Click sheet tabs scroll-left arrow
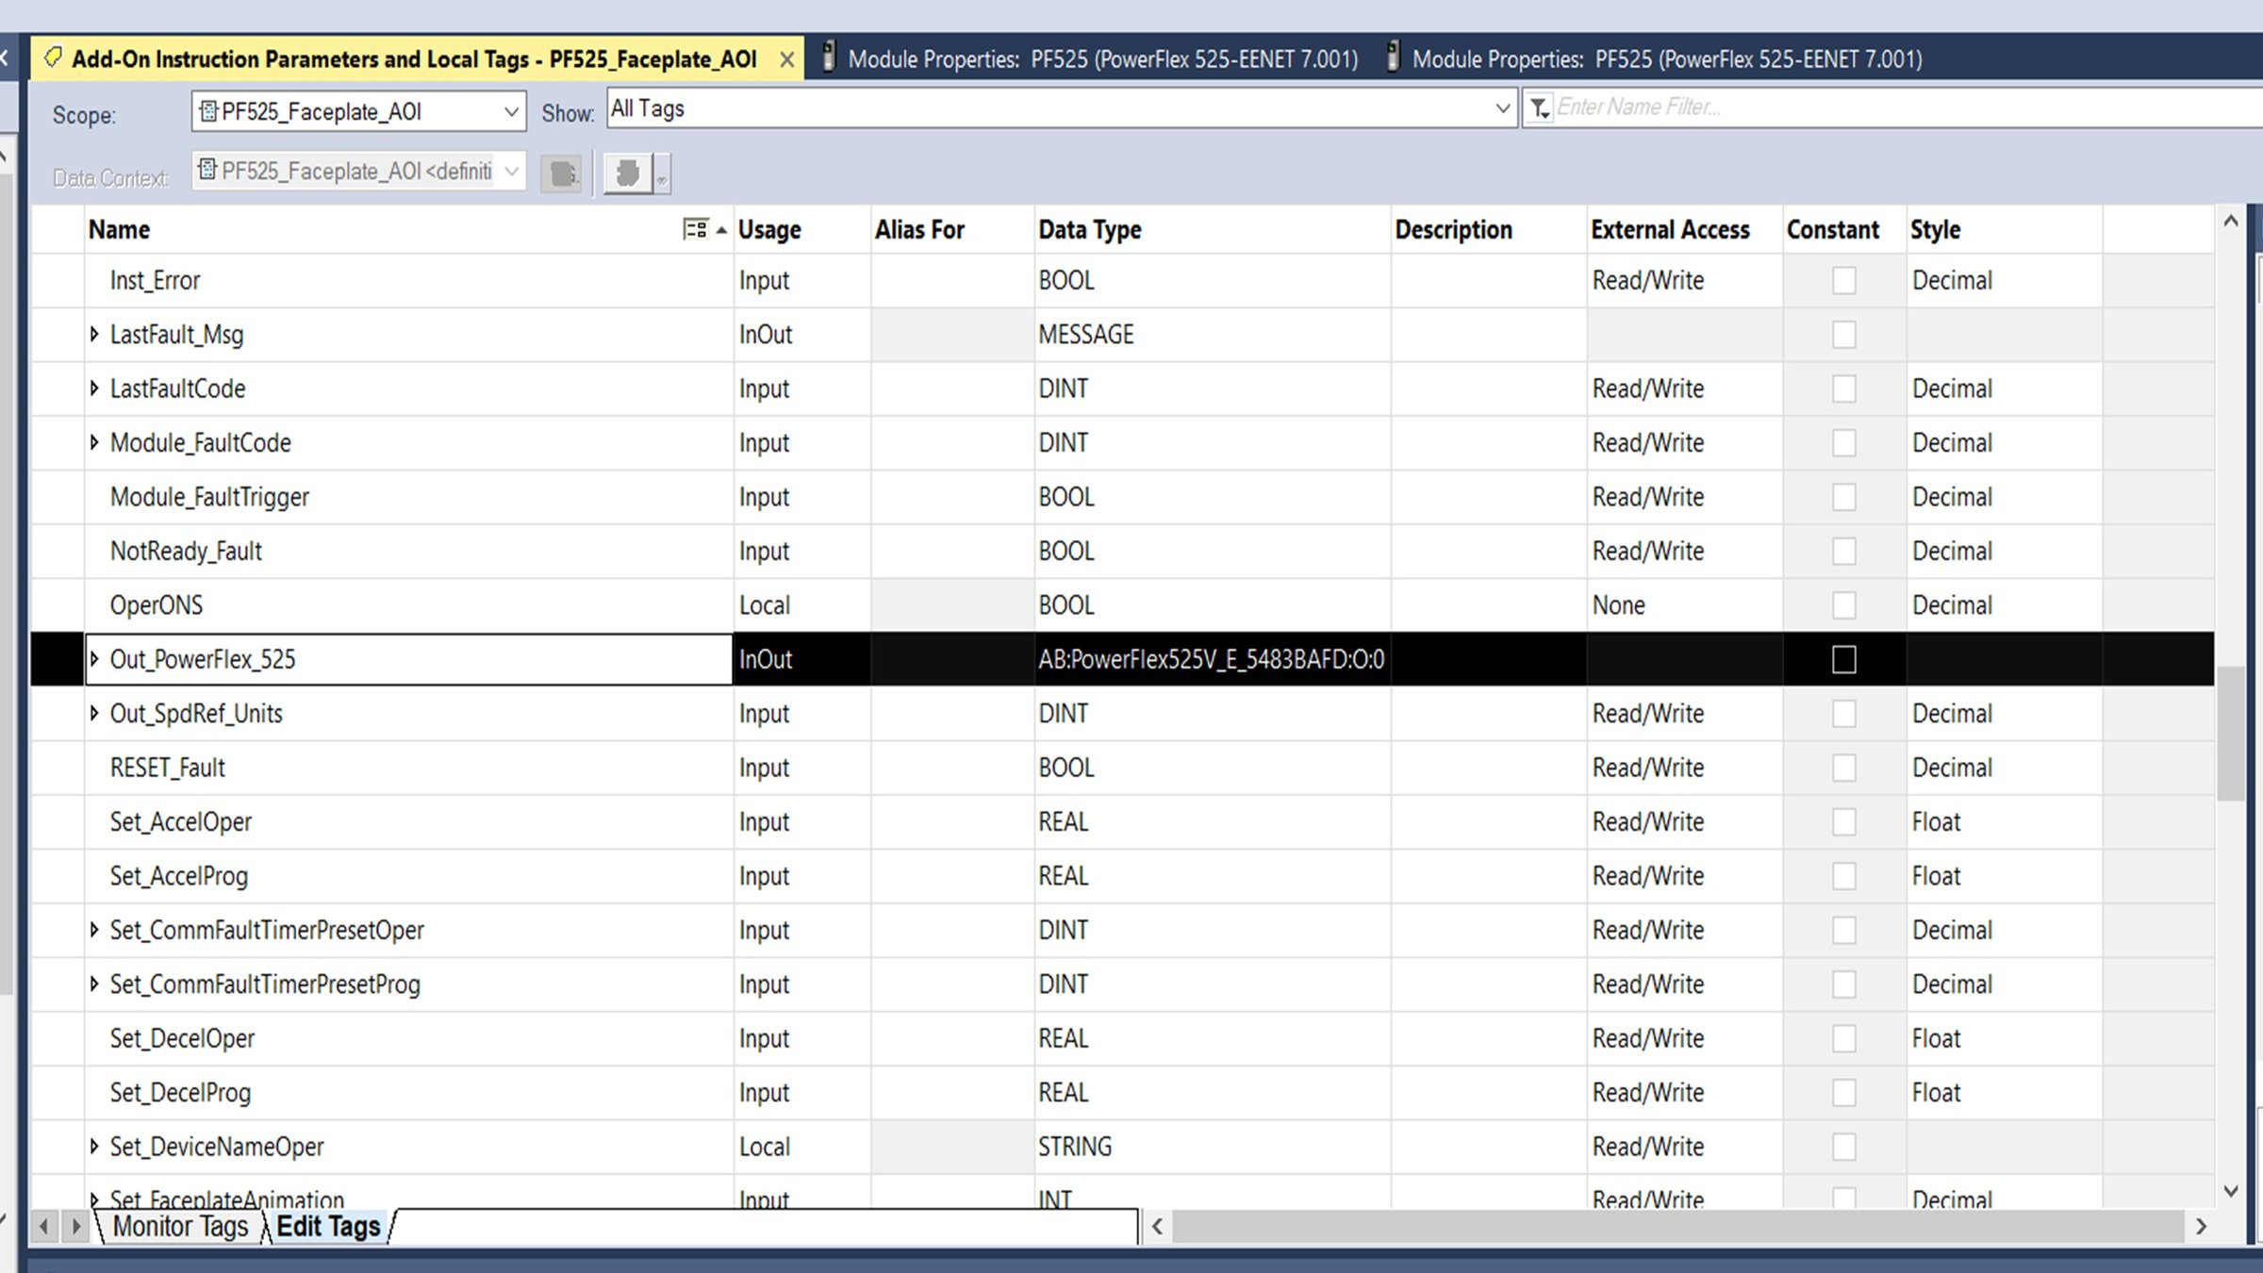Screen dimensions: 2263x1273 coord(43,1226)
